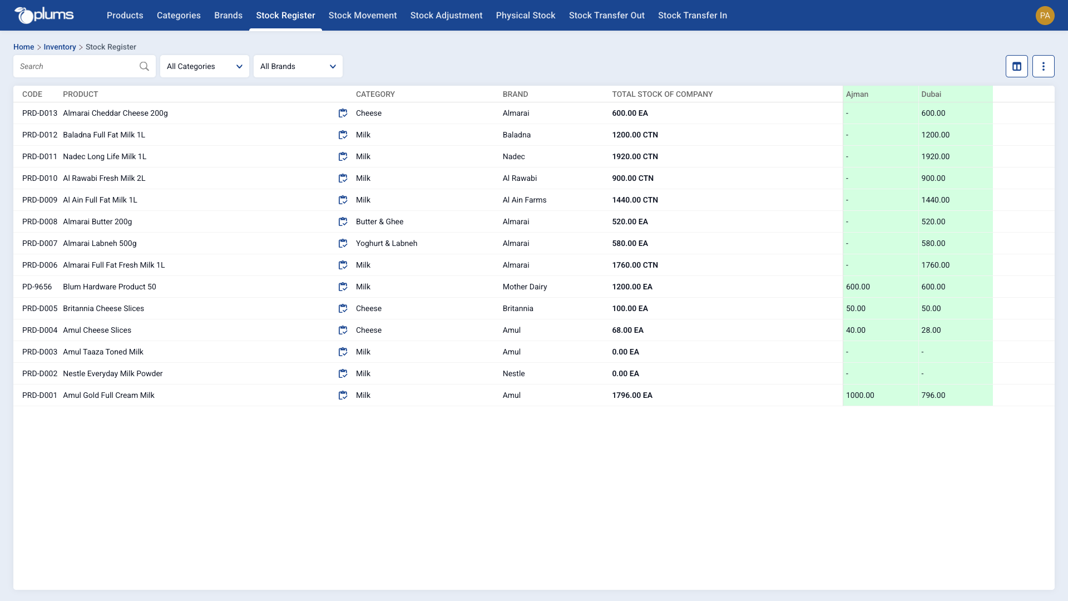Open the column layout chooser icon
Viewport: 1068px width, 601px height.
pyautogui.click(x=1016, y=66)
